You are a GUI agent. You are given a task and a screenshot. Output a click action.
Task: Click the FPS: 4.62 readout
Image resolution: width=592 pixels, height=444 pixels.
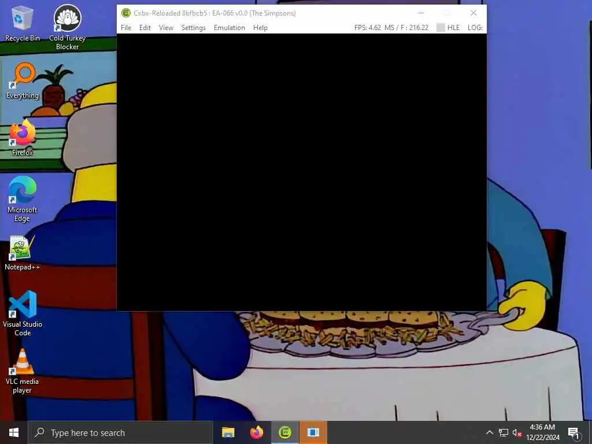pyautogui.click(x=367, y=28)
